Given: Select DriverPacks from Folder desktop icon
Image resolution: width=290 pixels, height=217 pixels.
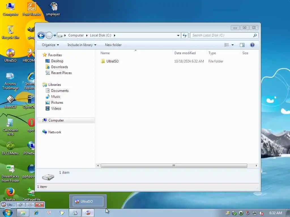Looking at the screenshot, I should click(x=10, y=173).
